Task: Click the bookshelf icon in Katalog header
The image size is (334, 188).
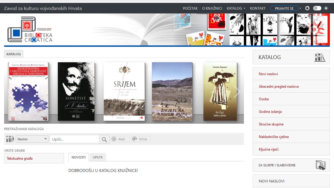Action: pyautogui.click(x=320, y=57)
